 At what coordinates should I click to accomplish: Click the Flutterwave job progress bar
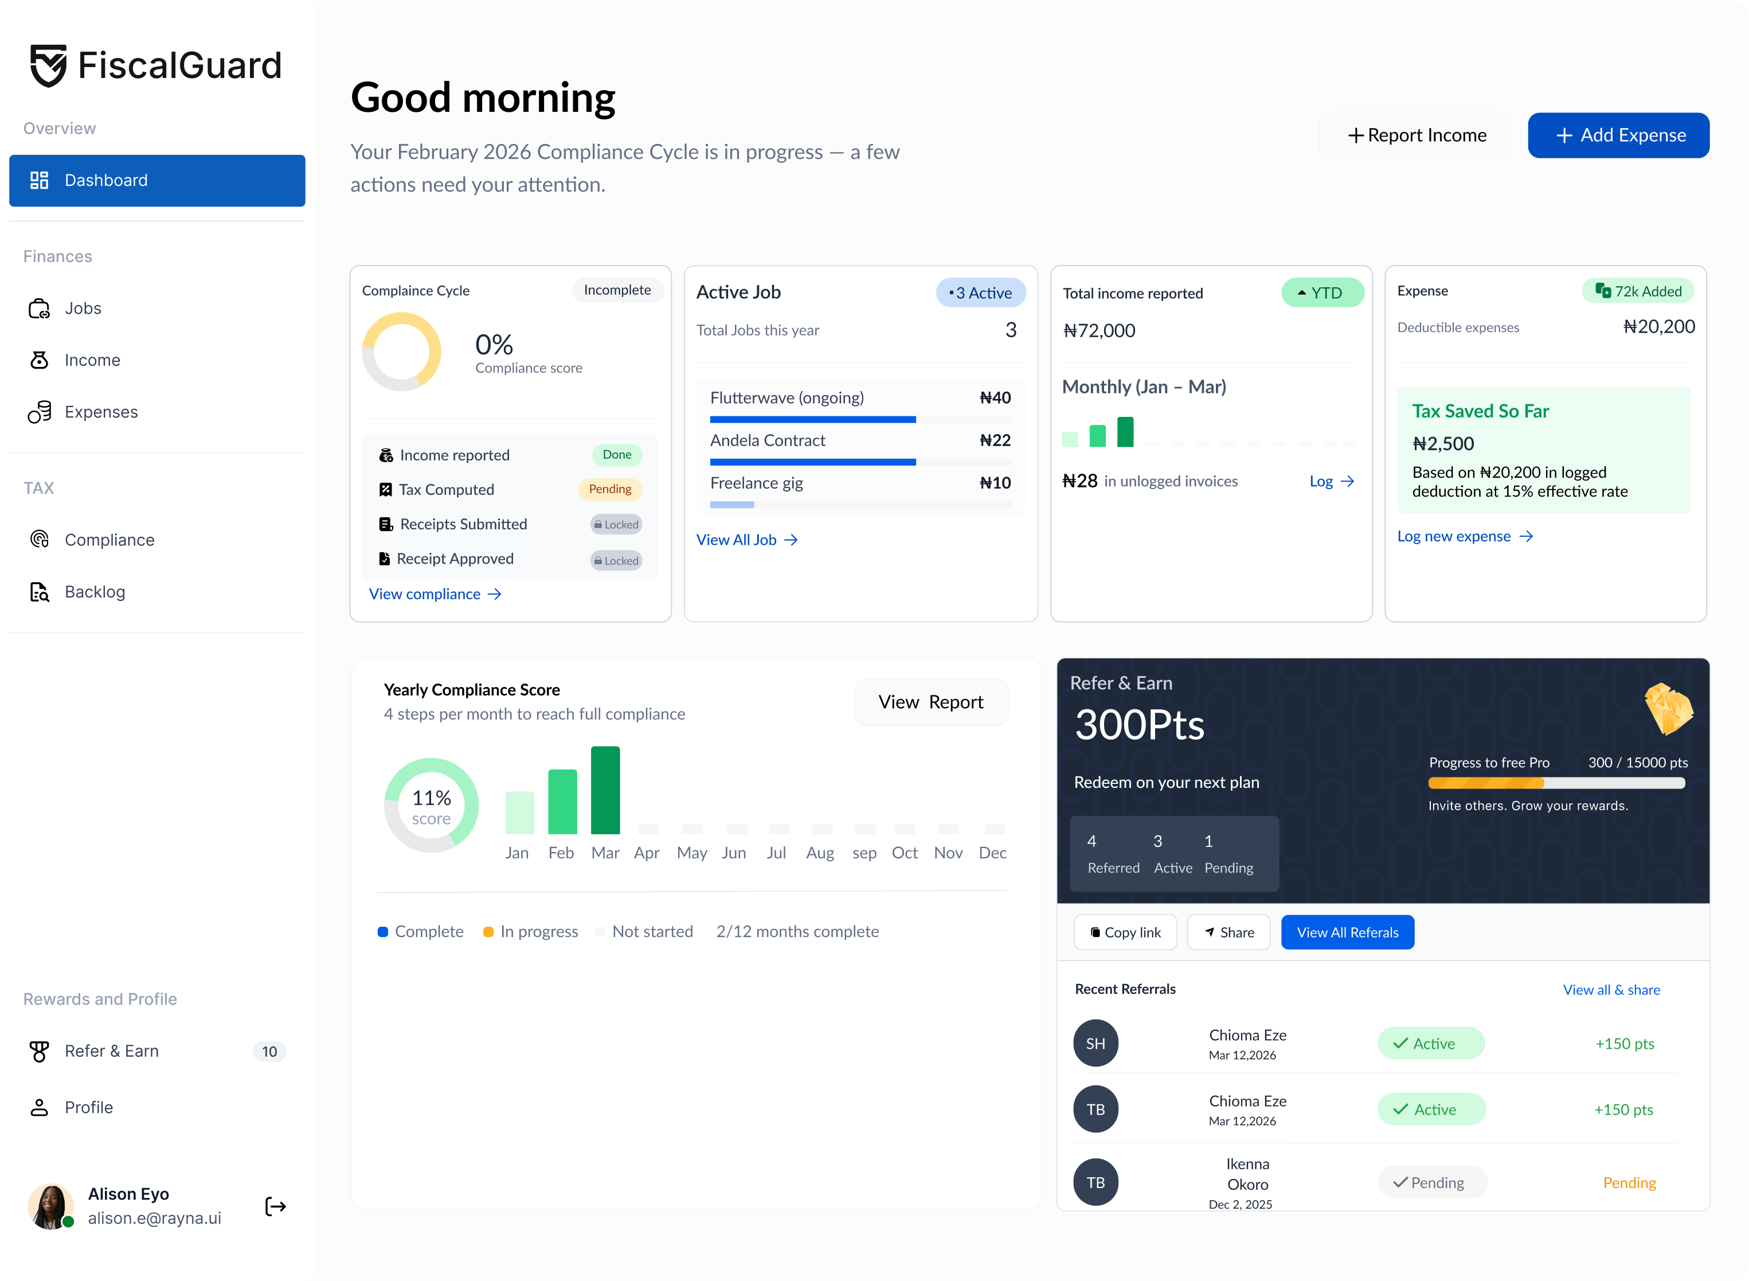pyautogui.click(x=860, y=420)
